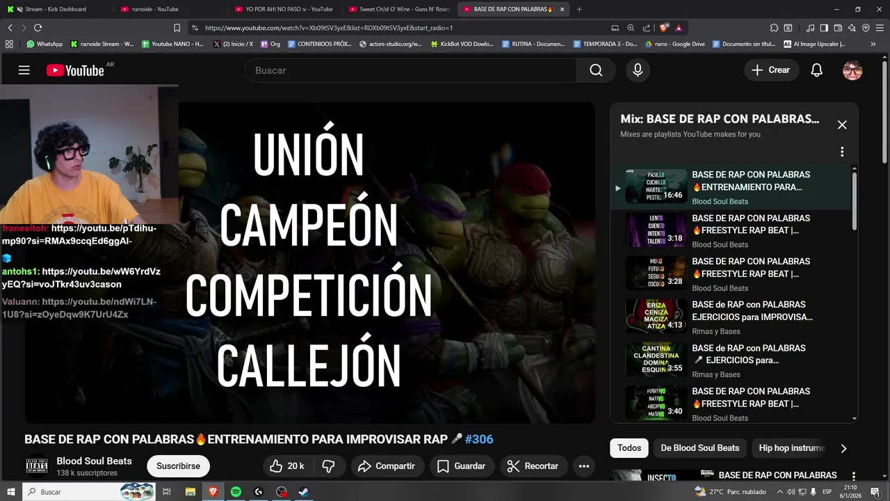Select the Hip hop instrumental chip

[791, 448]
